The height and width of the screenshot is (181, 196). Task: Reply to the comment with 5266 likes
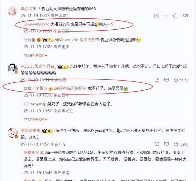click(x=166, y=144)
